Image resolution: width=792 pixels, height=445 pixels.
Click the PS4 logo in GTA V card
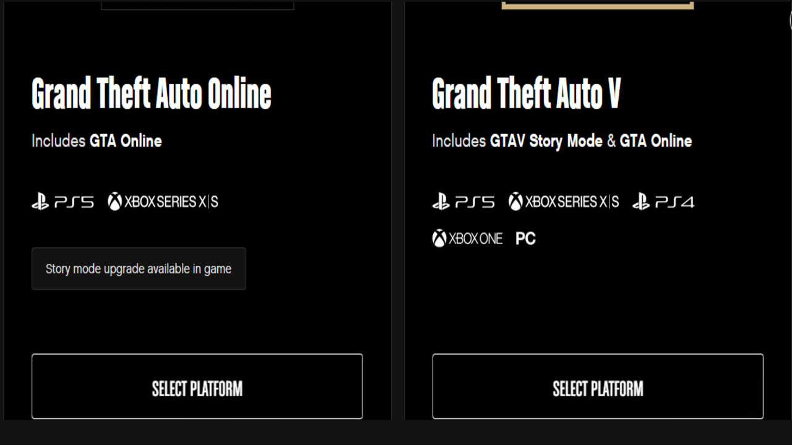tap(663, 202)
